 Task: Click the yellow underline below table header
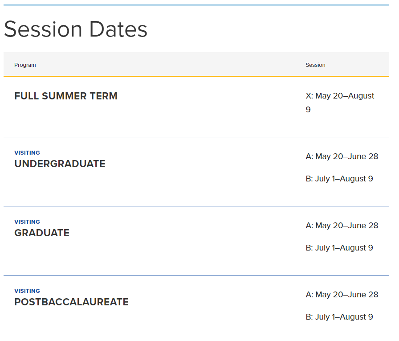click(x=196, y=76)
